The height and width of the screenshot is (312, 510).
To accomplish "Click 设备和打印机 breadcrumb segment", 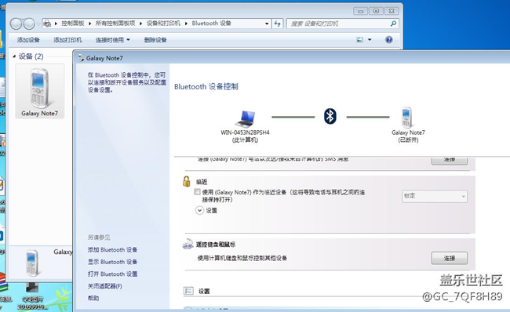I will click(x=163, y=24).
